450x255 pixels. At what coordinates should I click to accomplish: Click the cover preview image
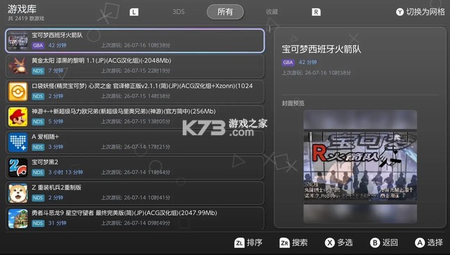[x=360, y=167]
